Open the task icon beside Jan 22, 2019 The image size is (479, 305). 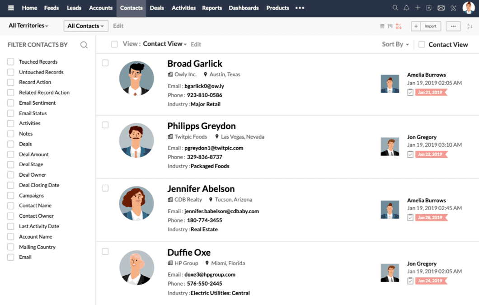[410, 155]
